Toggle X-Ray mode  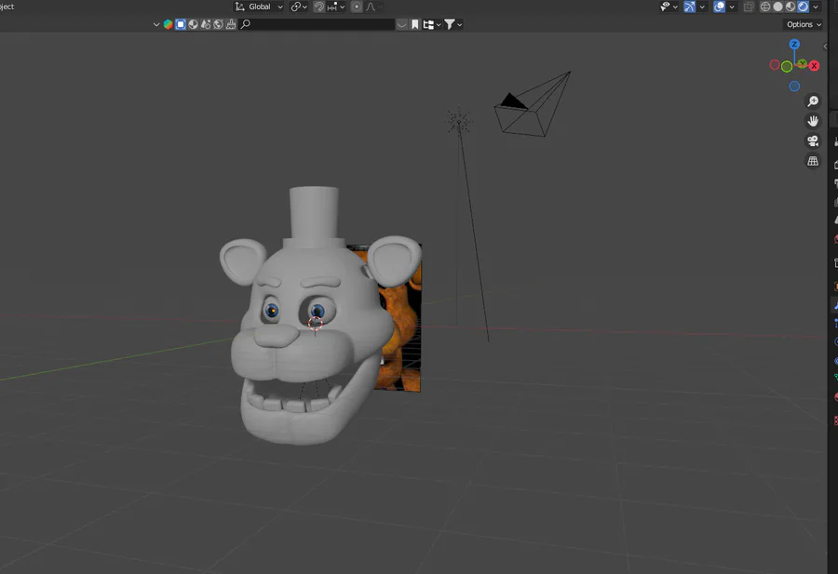pos(749,7)
